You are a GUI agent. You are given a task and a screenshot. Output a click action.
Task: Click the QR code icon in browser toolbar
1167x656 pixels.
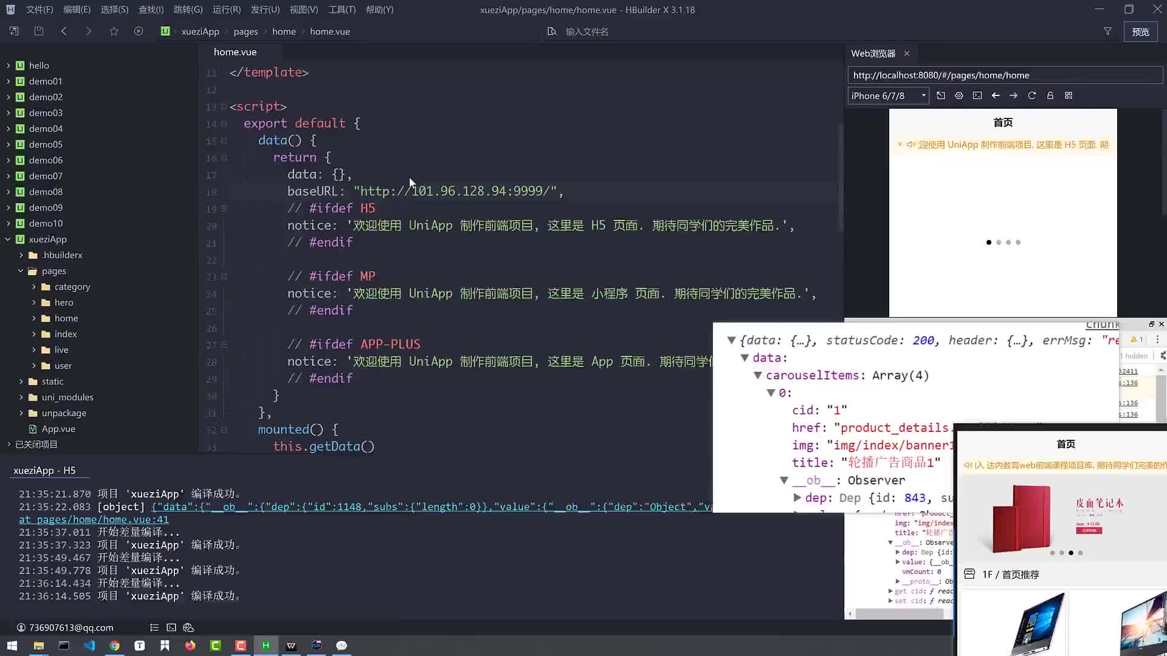tap(1069, 95)
